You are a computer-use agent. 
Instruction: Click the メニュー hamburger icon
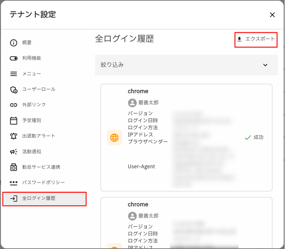click(x=14, y=74)
